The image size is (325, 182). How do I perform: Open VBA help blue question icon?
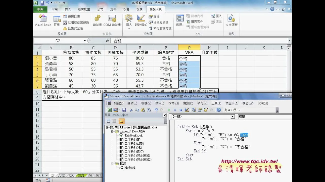pos(219,110)
